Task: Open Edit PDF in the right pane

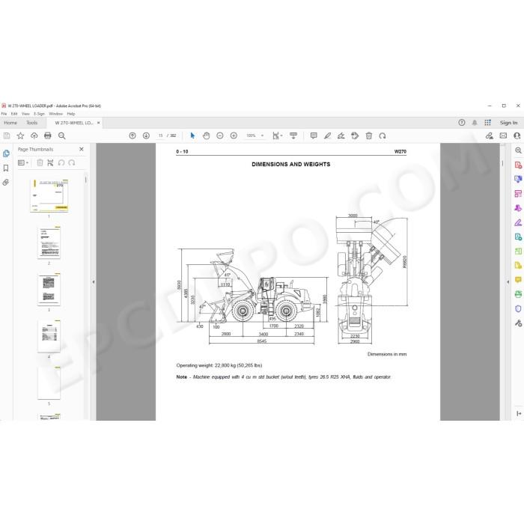Action: pyautogui.click(x=518, y=193)
